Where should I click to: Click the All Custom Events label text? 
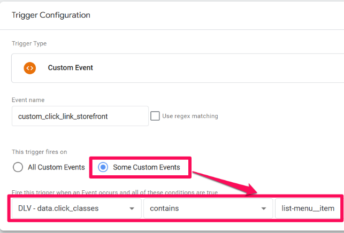point(56,167)
